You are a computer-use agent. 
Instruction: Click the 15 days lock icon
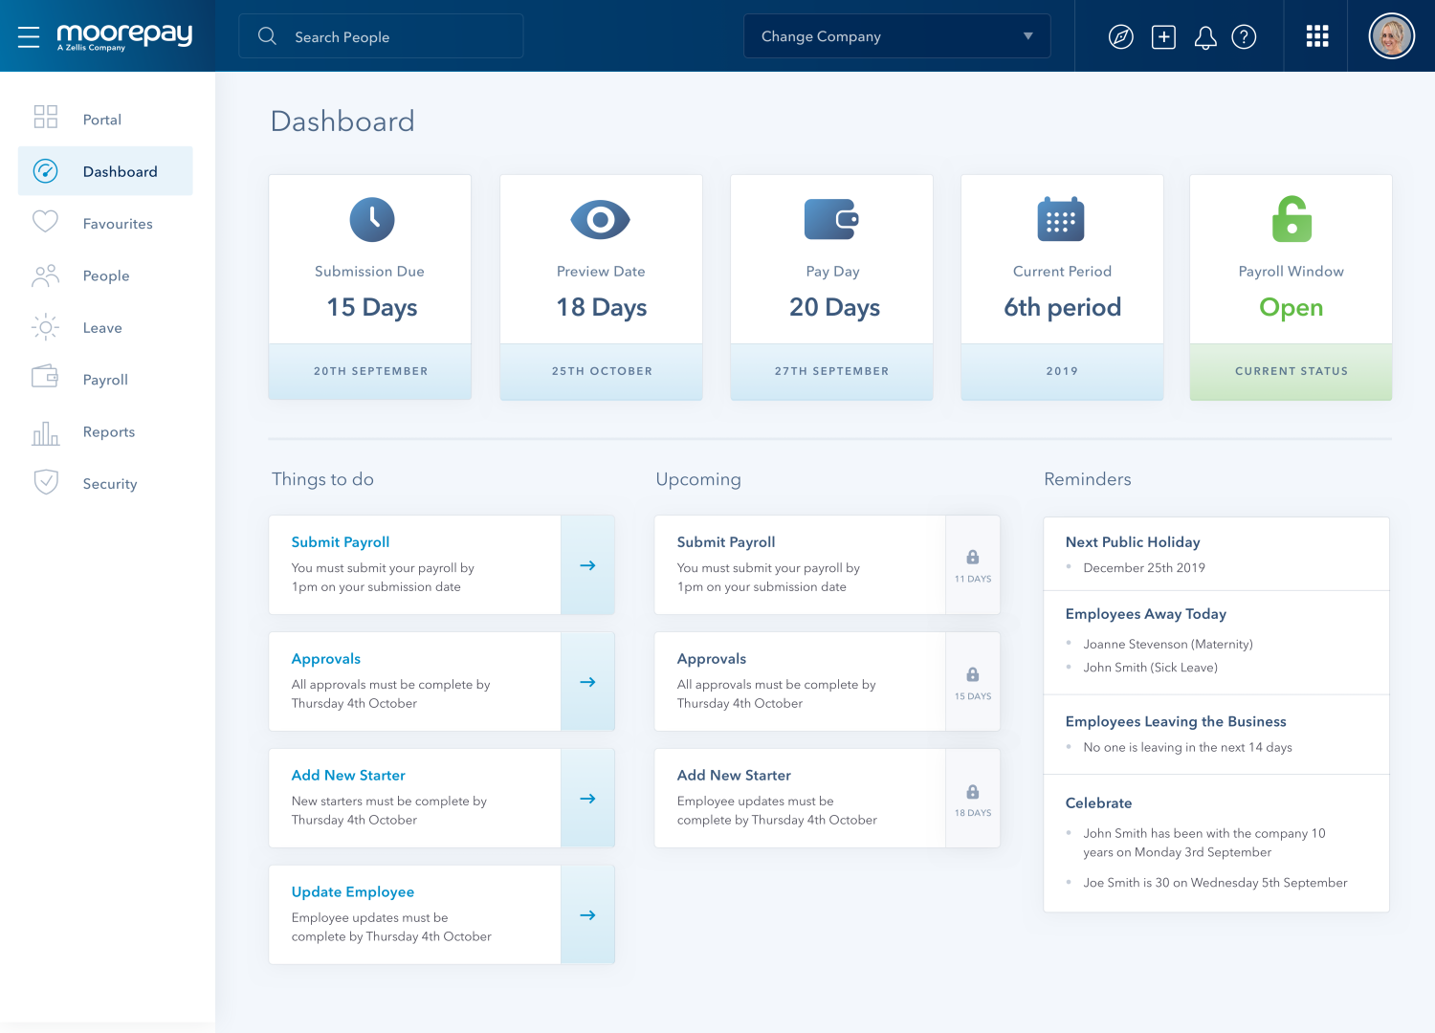973,674
